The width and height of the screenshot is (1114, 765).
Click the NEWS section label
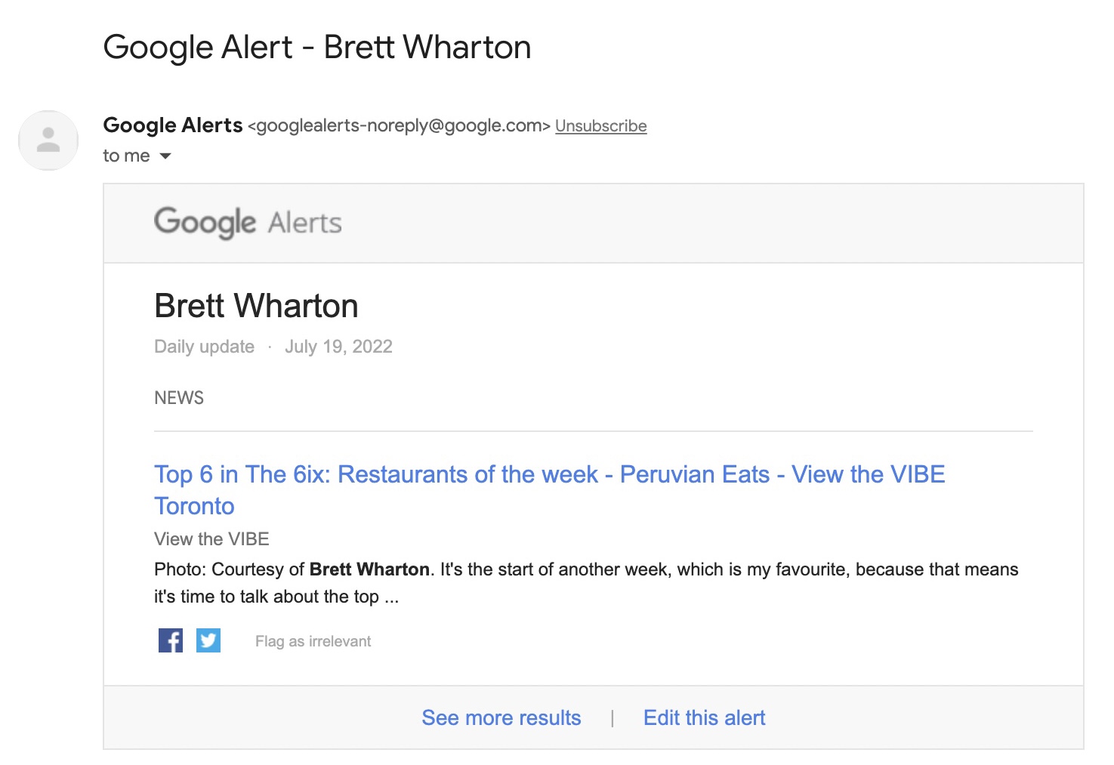pyautogui.click(x=179, y=398)
